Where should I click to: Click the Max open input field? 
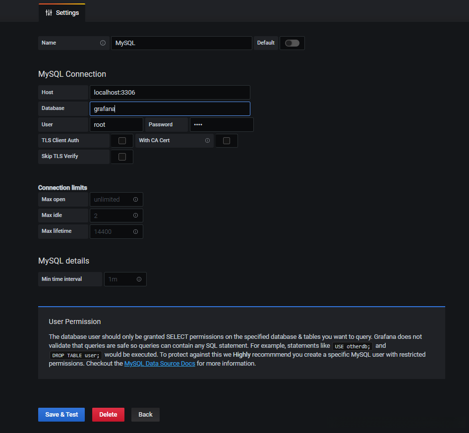(117, 199)
